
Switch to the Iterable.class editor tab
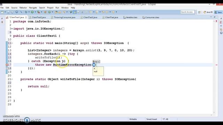point(130,17)
